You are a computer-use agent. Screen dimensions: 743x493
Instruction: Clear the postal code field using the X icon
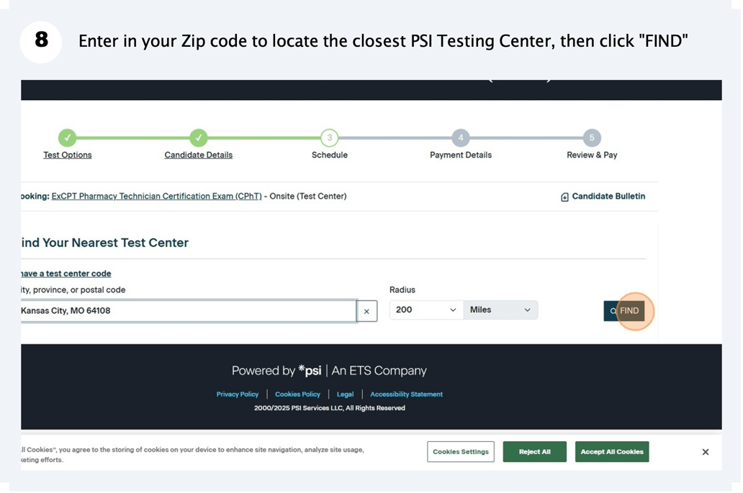coord(366,311)
